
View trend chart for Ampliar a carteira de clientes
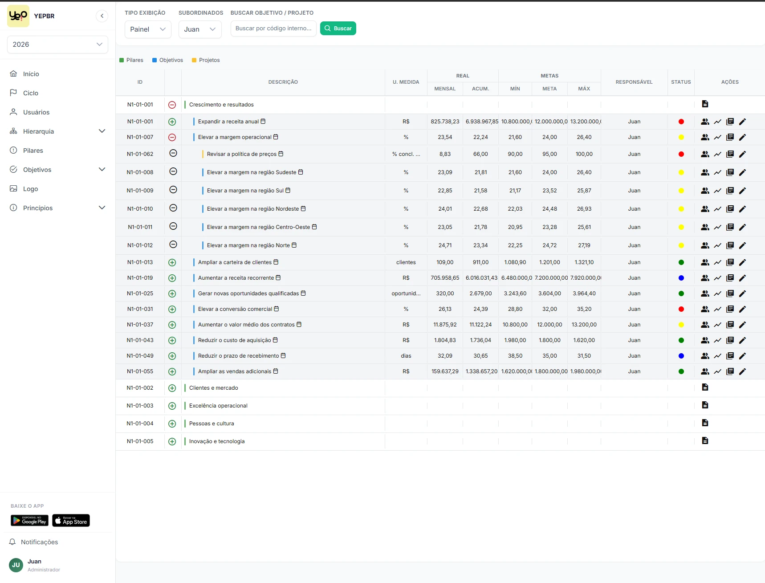(x=717, y=262)
